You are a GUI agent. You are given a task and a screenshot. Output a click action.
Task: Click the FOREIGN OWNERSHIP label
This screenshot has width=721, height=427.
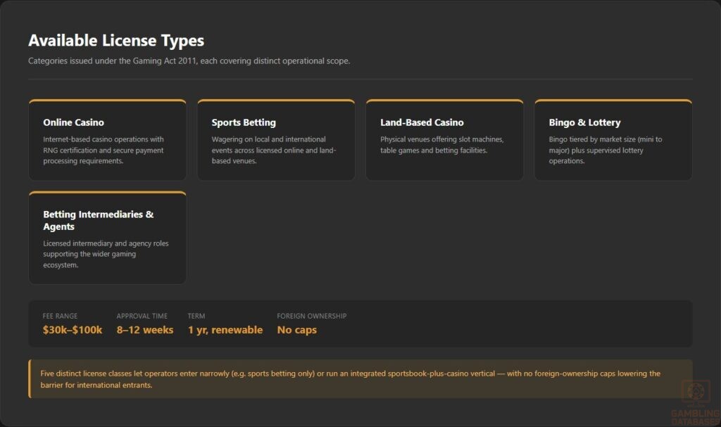[312, 317]
